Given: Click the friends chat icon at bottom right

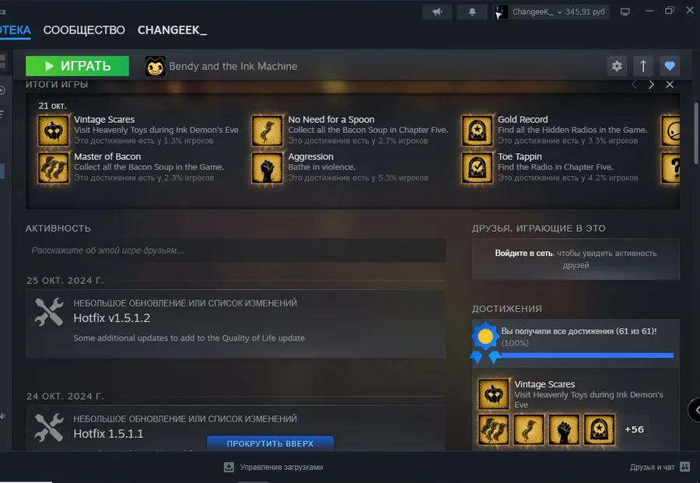Looking at the screenshot, I should (684, 467).
